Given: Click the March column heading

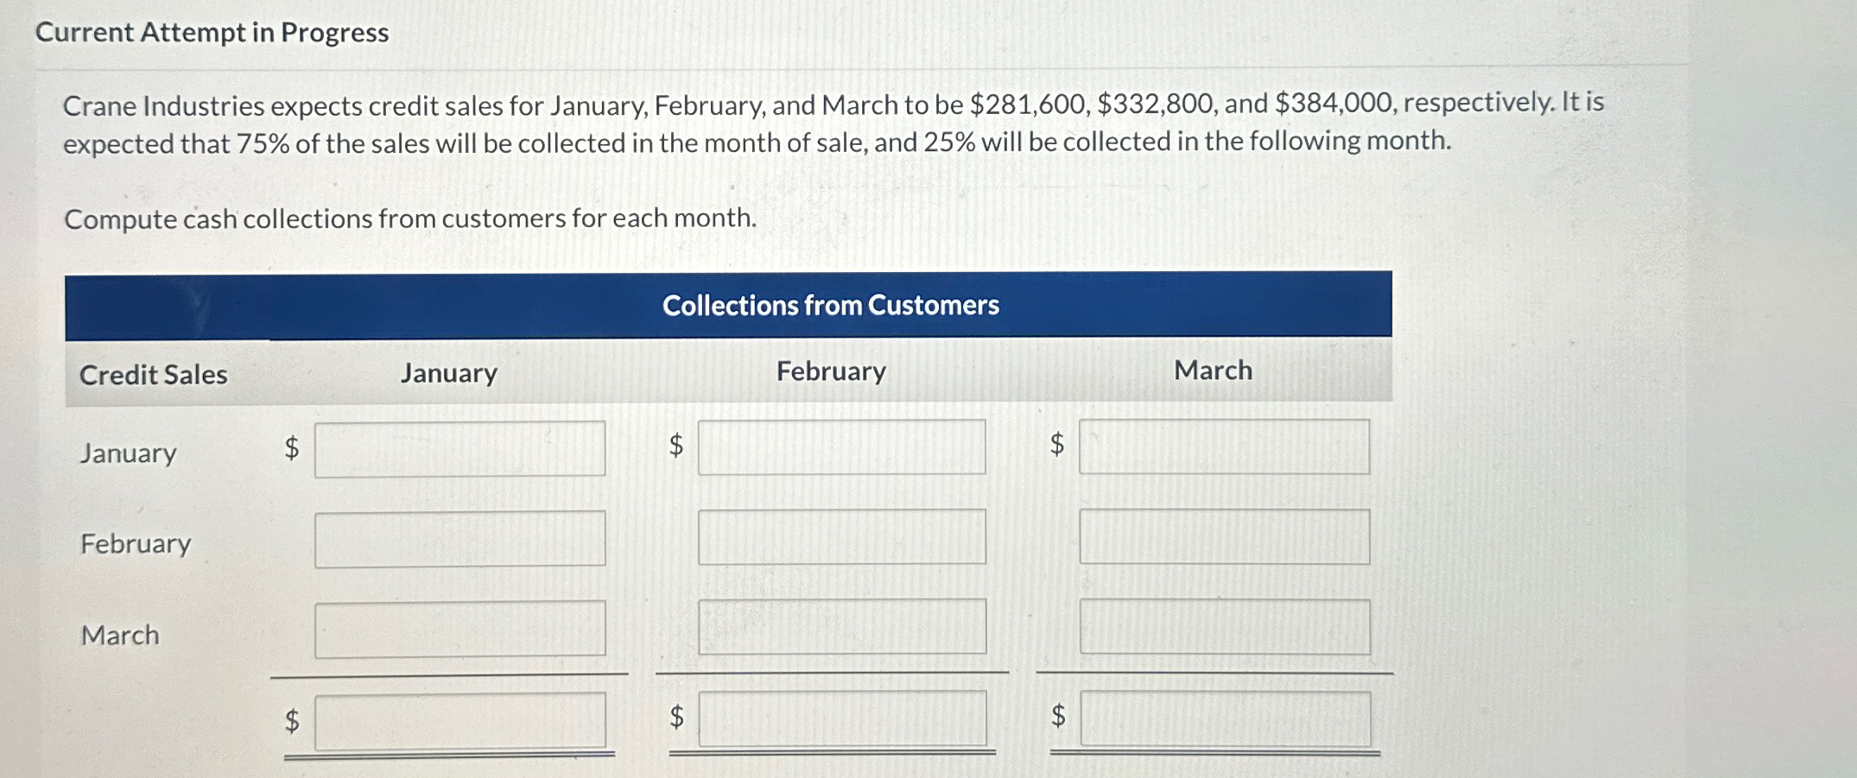Looking at the screenshot, I should click(x=1213, y=370).
